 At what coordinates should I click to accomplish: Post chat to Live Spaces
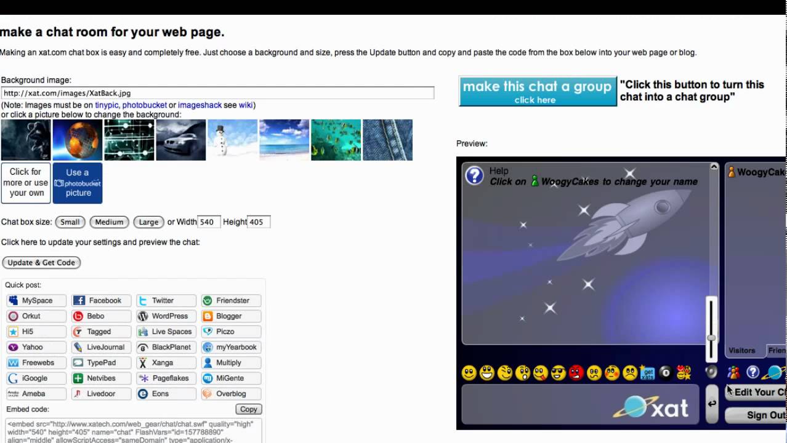pyautogui.click(x=166, y=332)
